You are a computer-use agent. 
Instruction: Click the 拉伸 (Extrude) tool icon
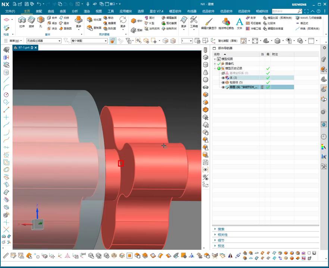coord(22,20)
